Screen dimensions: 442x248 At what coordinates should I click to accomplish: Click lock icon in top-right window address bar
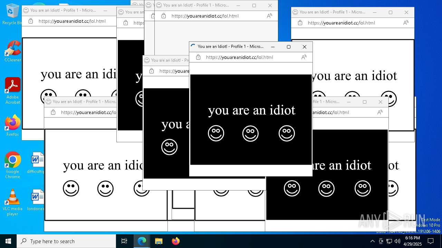click(300, 23)
